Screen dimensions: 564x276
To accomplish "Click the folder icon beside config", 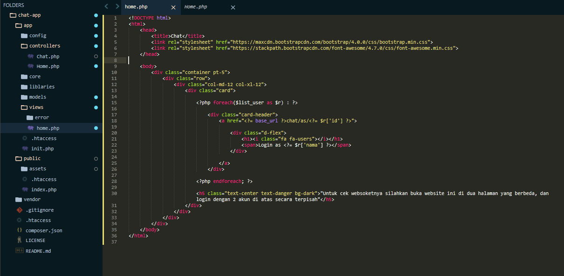I will pos(24,35).
